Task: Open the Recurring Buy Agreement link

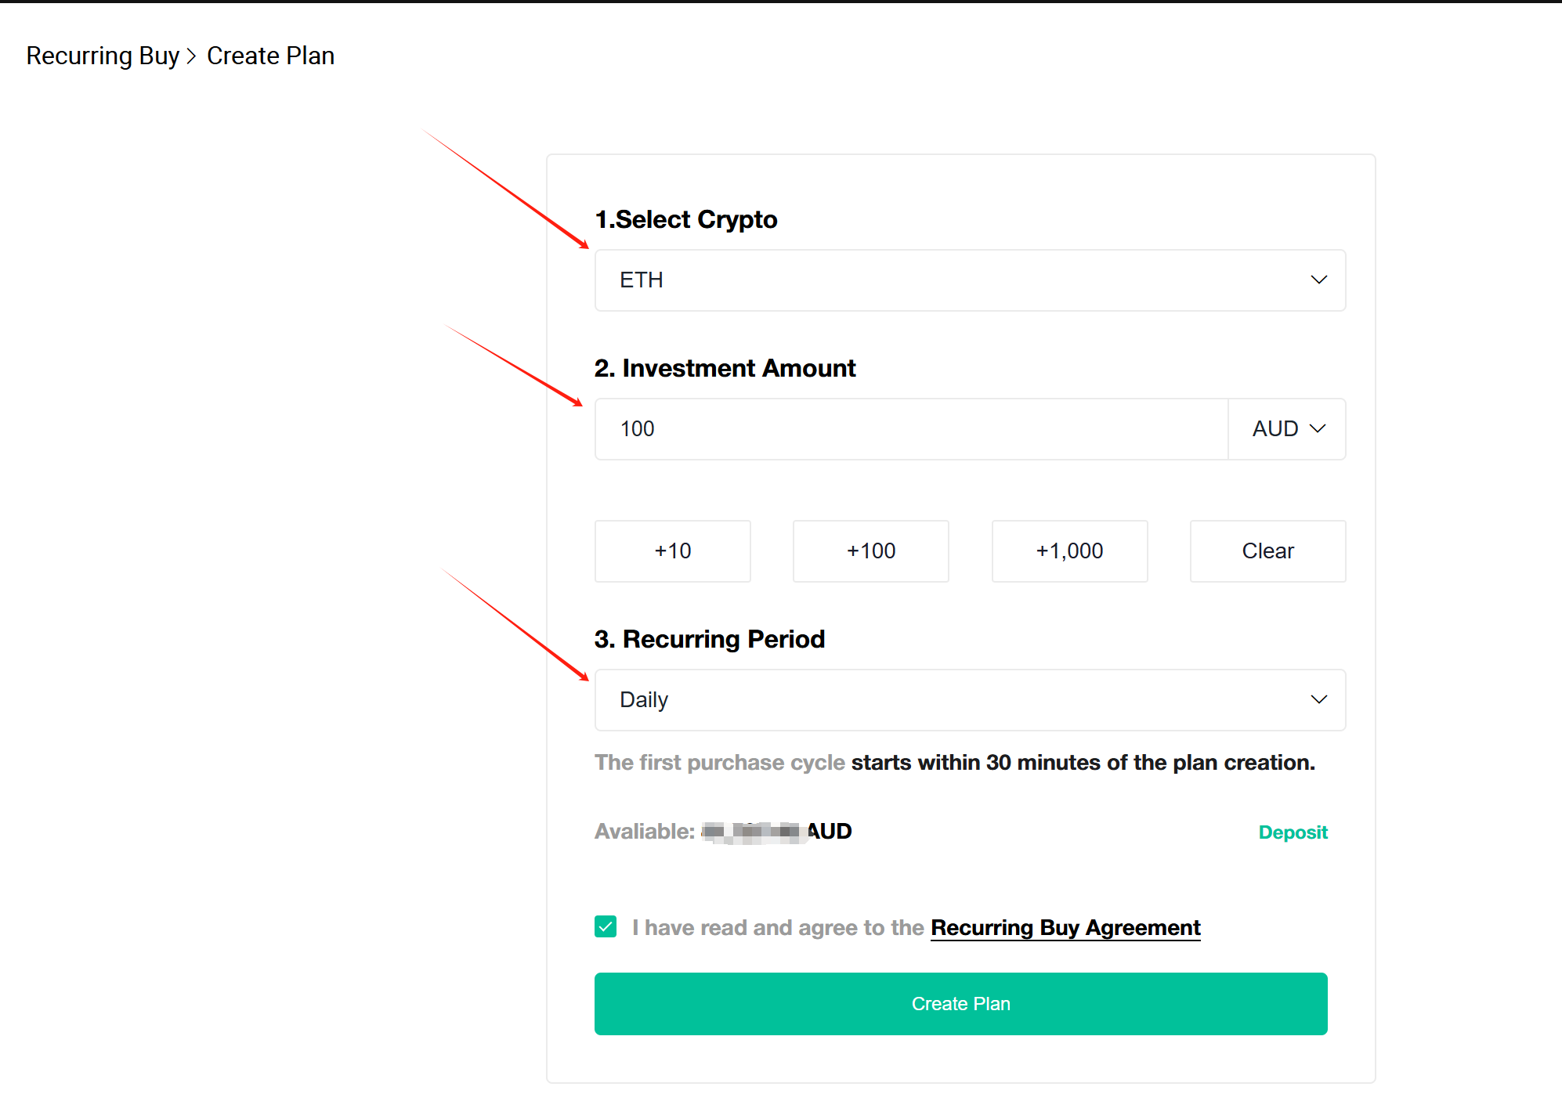Action: 1065,927
